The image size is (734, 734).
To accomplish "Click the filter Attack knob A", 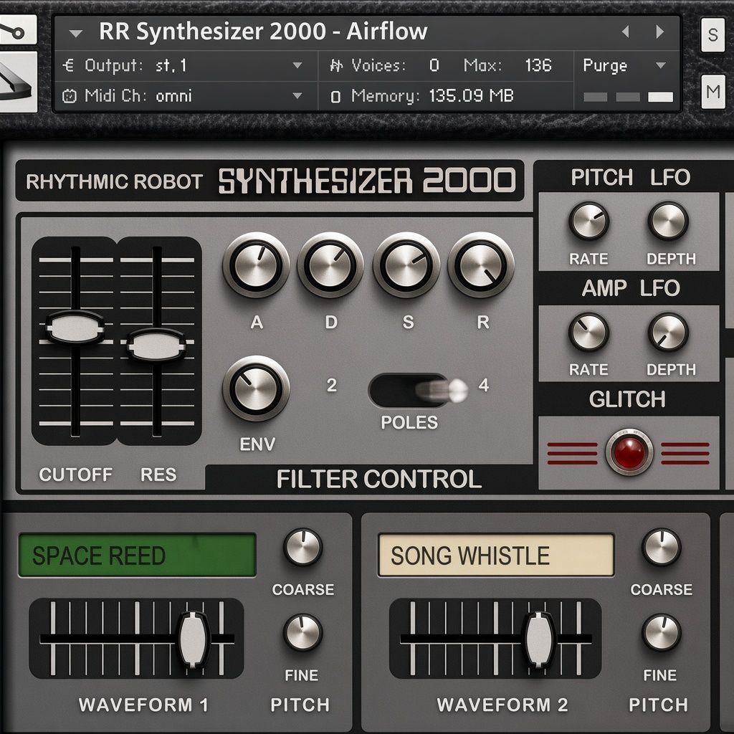I will pyautogui.click(x=256, y=265).
